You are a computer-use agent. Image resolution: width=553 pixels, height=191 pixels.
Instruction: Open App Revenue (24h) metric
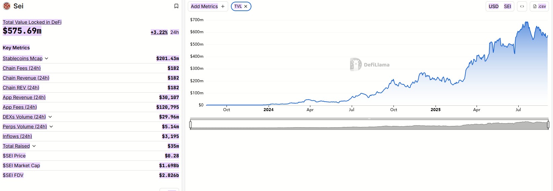tap(24, 97)
